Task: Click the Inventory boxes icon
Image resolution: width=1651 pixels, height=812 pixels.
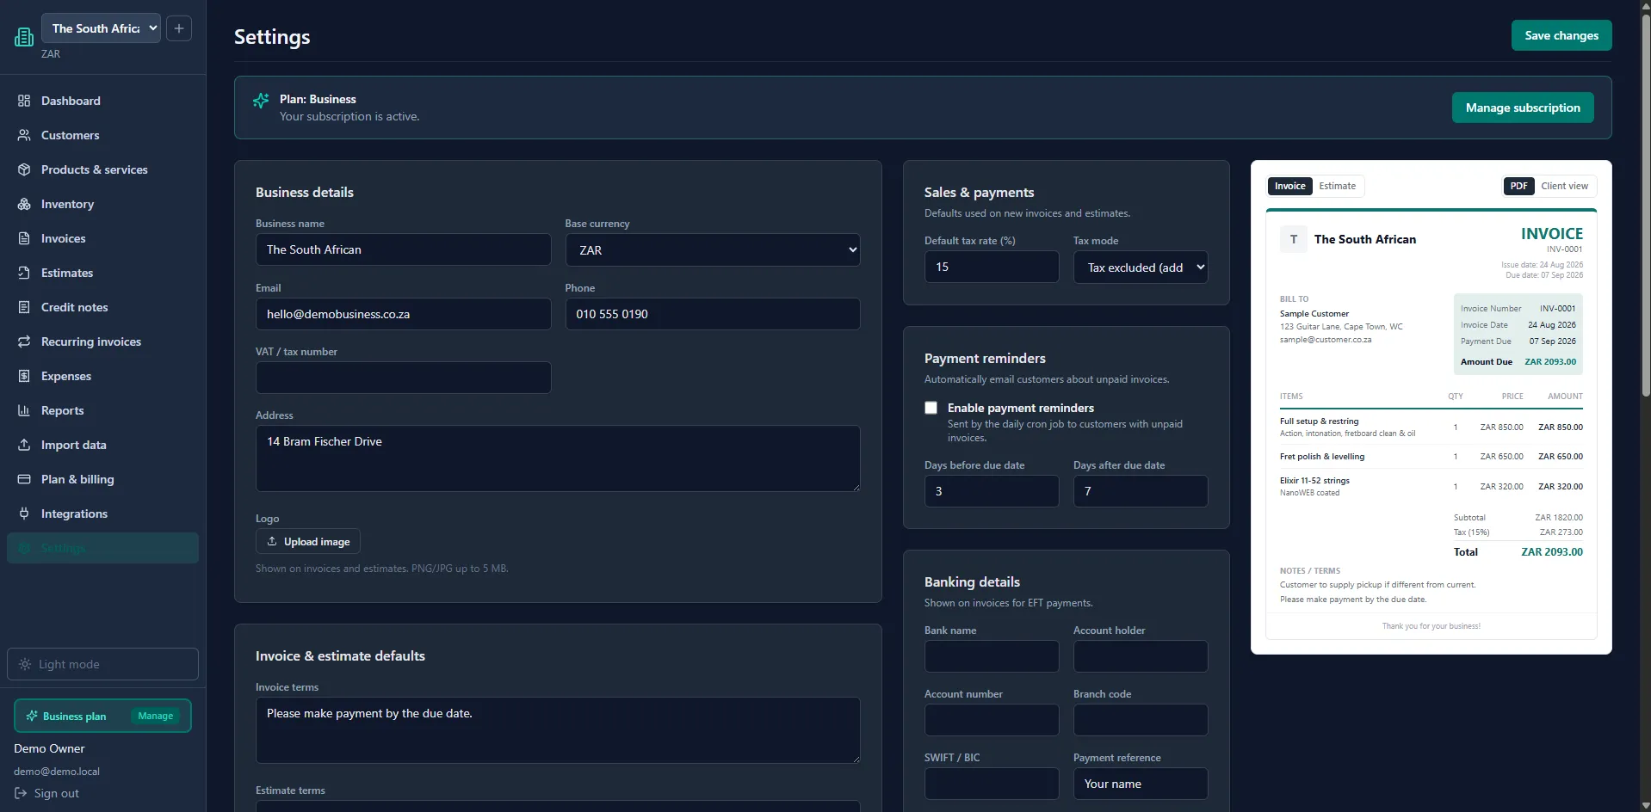Action: tap(24, 204)
